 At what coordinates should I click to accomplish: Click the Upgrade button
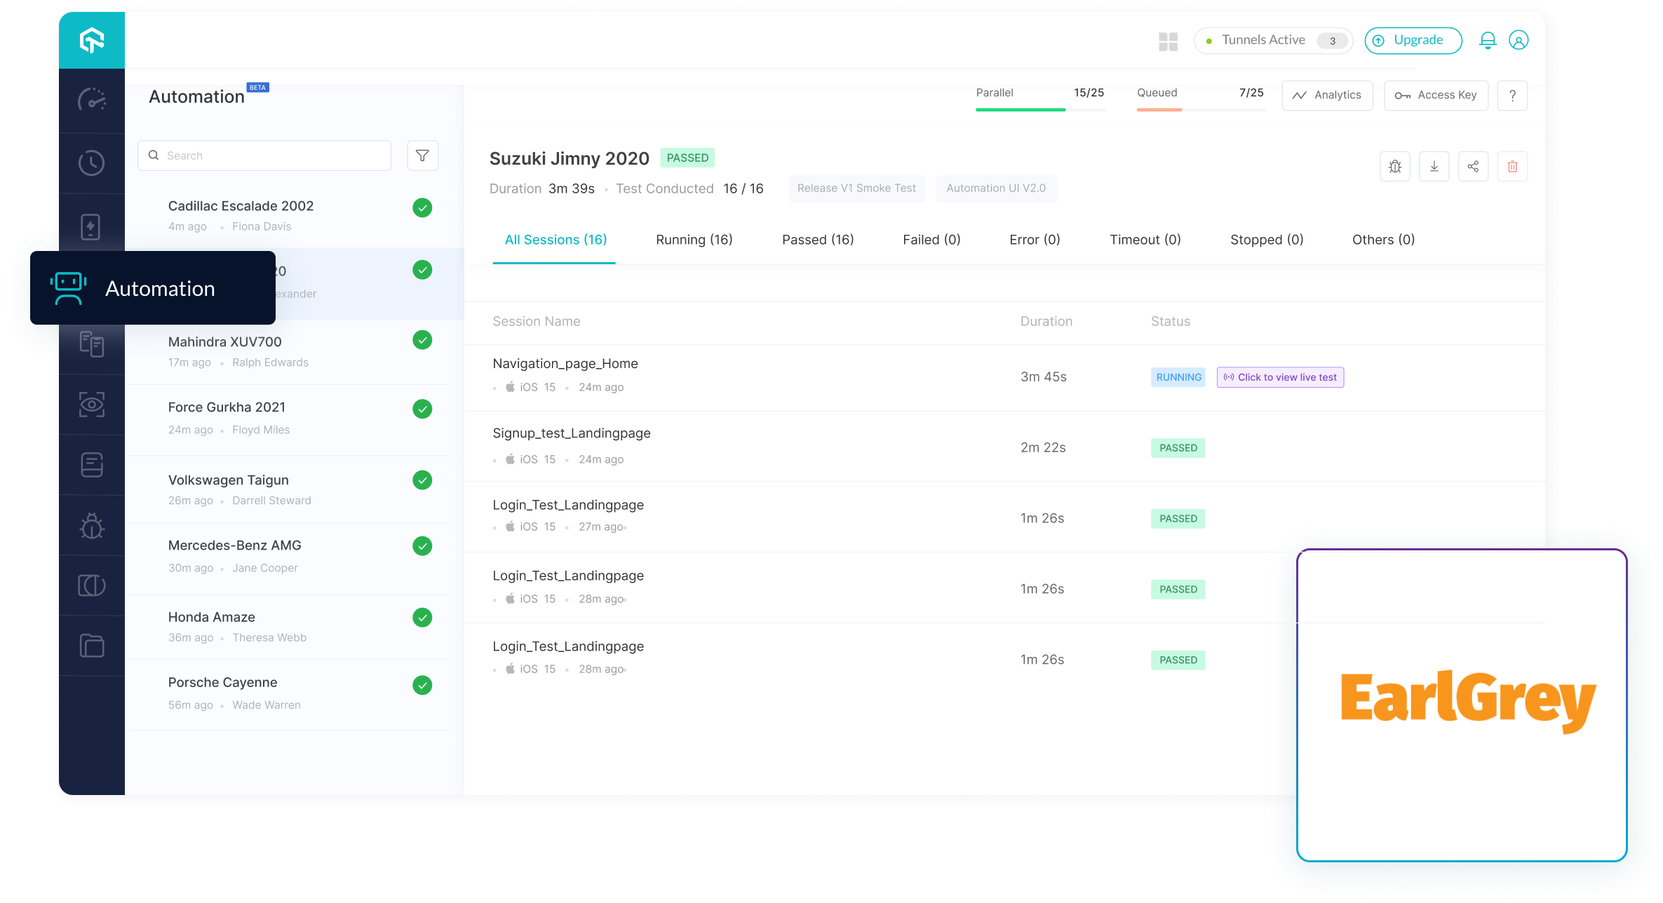point(1413,41)
